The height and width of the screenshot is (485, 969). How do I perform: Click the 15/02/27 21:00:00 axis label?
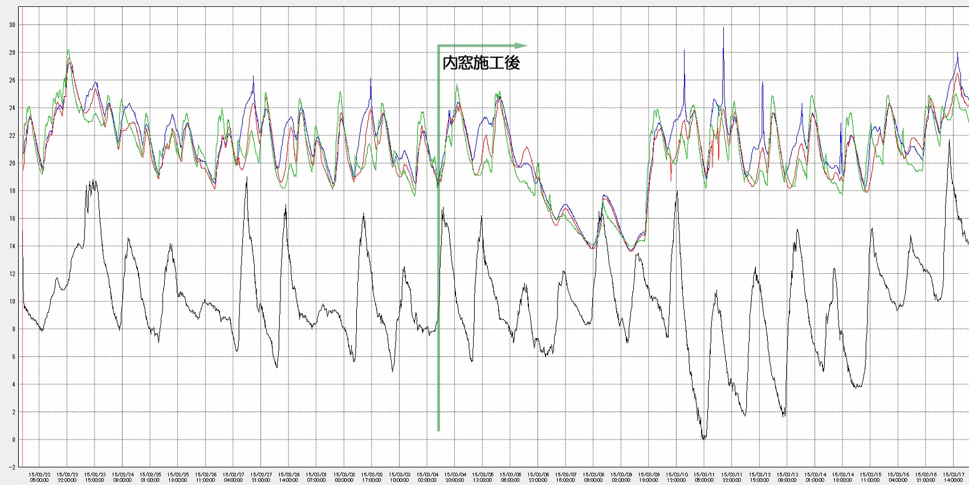pyautogui.click(x=261, y=477)
